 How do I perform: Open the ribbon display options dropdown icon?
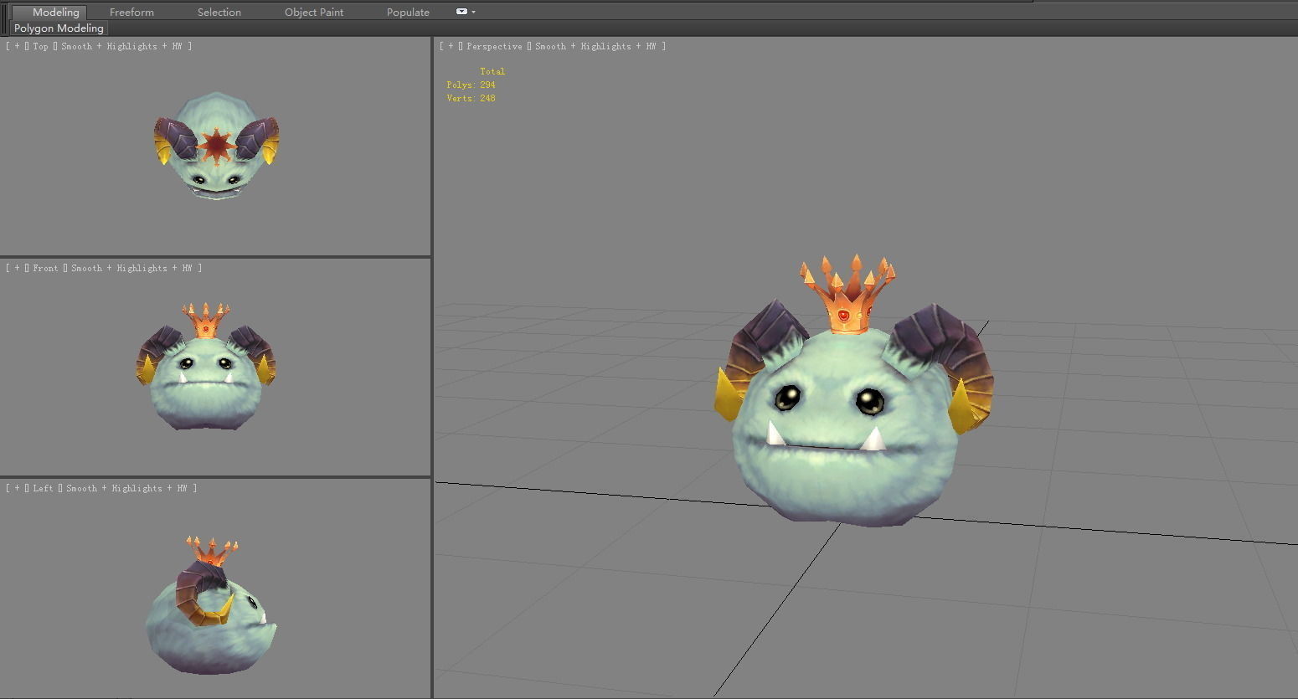pyautogui.click(x=466, y=12)
